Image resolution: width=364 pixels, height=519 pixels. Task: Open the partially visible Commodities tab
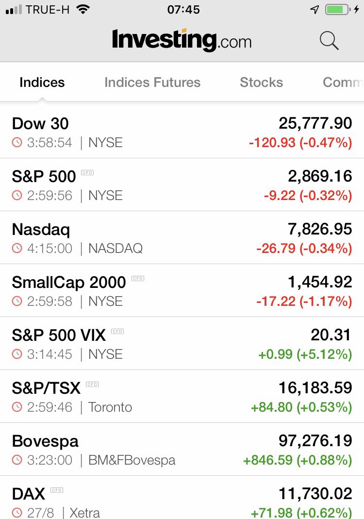(343, 82)
